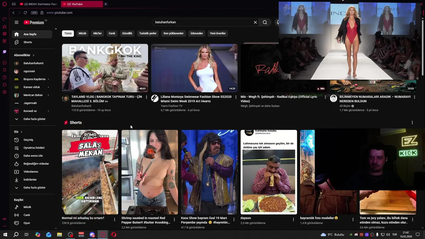
Task: Expand Siz section with Daha fazla göster
Action: coord(32,188)
